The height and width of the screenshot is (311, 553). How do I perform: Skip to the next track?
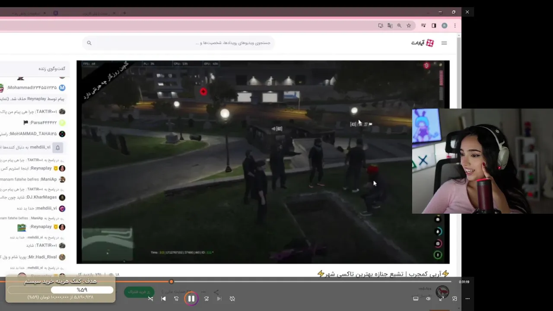coord(219,298)
